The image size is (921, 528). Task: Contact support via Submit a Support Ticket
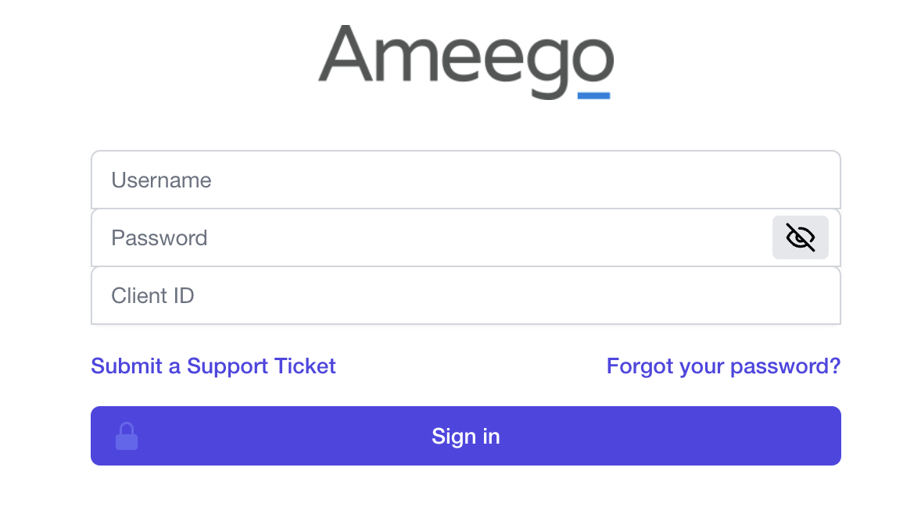[x=213, y=366]
